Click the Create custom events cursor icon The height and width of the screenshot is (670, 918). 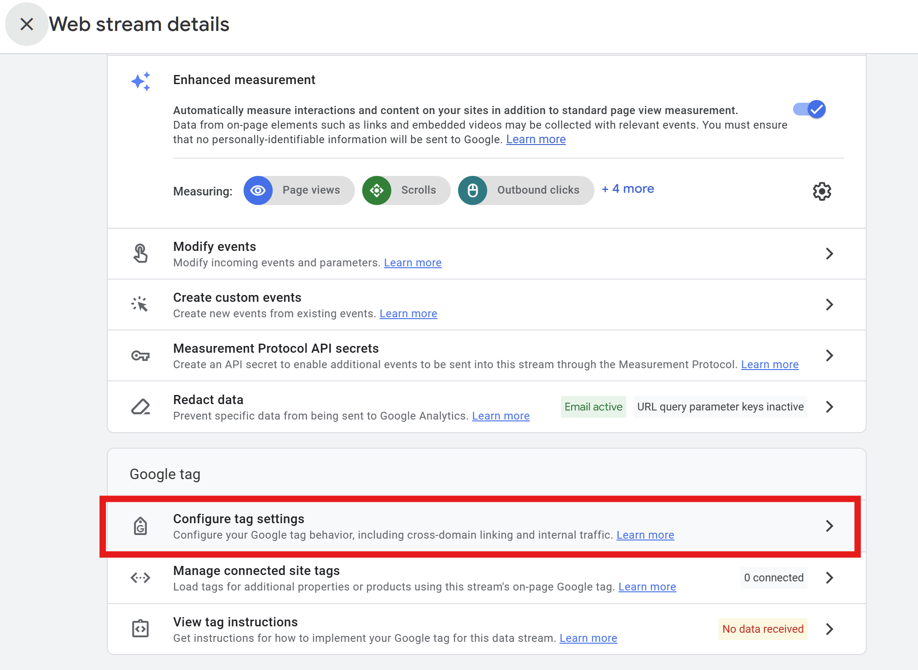[x=140, y=305]
